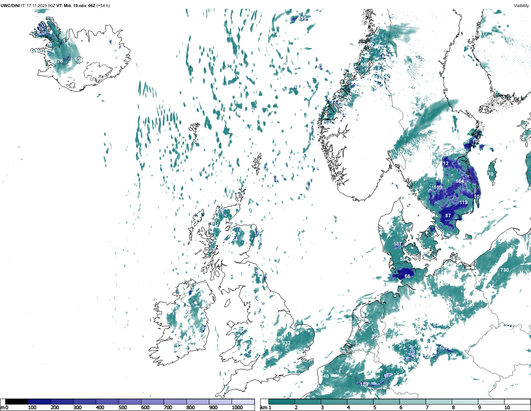Select the dark navy 100–200 m legend swatch

point(39,401)
